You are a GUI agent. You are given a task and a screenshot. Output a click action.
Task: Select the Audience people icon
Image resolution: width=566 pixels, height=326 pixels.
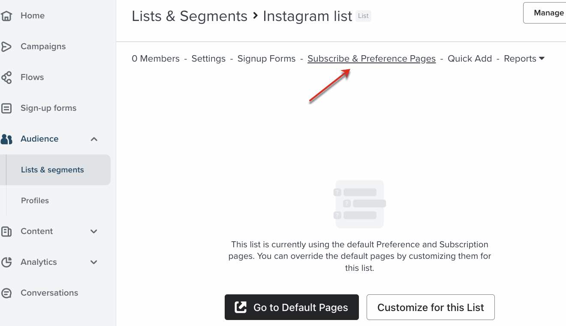[x=7, y=139]
